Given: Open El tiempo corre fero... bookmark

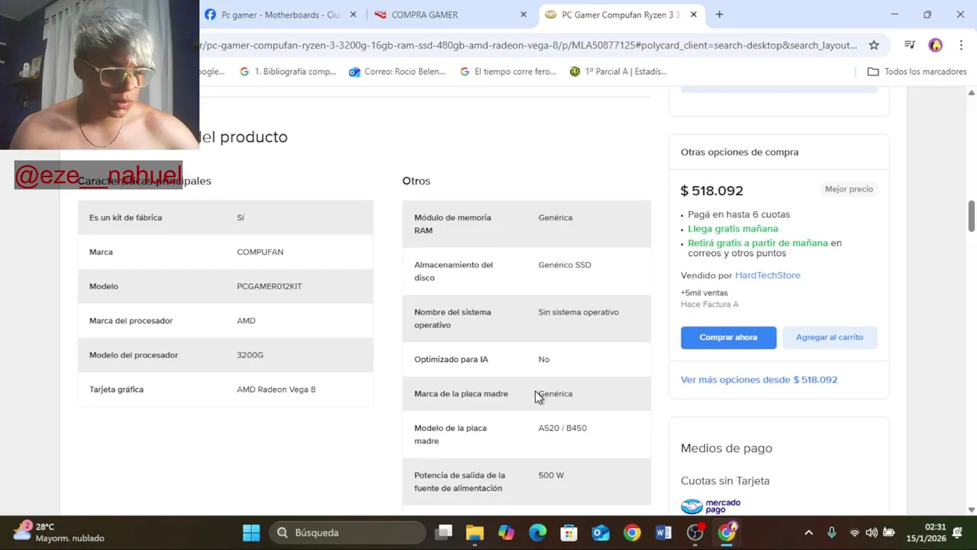Looking at the screenshot, I should [508, 72].
